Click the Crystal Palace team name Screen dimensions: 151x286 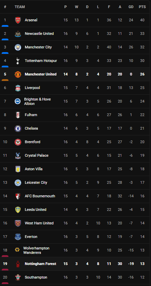tap(36, 155)
